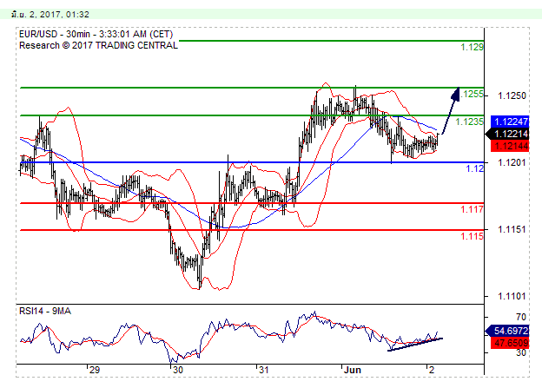Click the 'Jun' label on time axis

tap(353, 370)
